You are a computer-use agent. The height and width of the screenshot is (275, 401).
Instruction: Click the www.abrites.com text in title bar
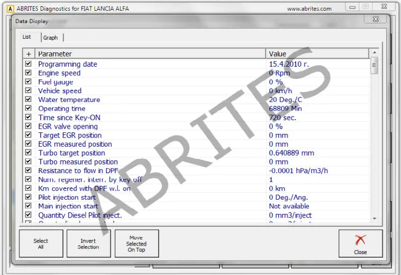pos(309,9)
